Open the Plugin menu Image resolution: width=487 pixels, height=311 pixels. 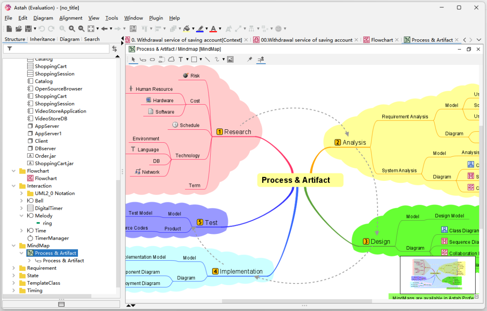pos(156,18)
